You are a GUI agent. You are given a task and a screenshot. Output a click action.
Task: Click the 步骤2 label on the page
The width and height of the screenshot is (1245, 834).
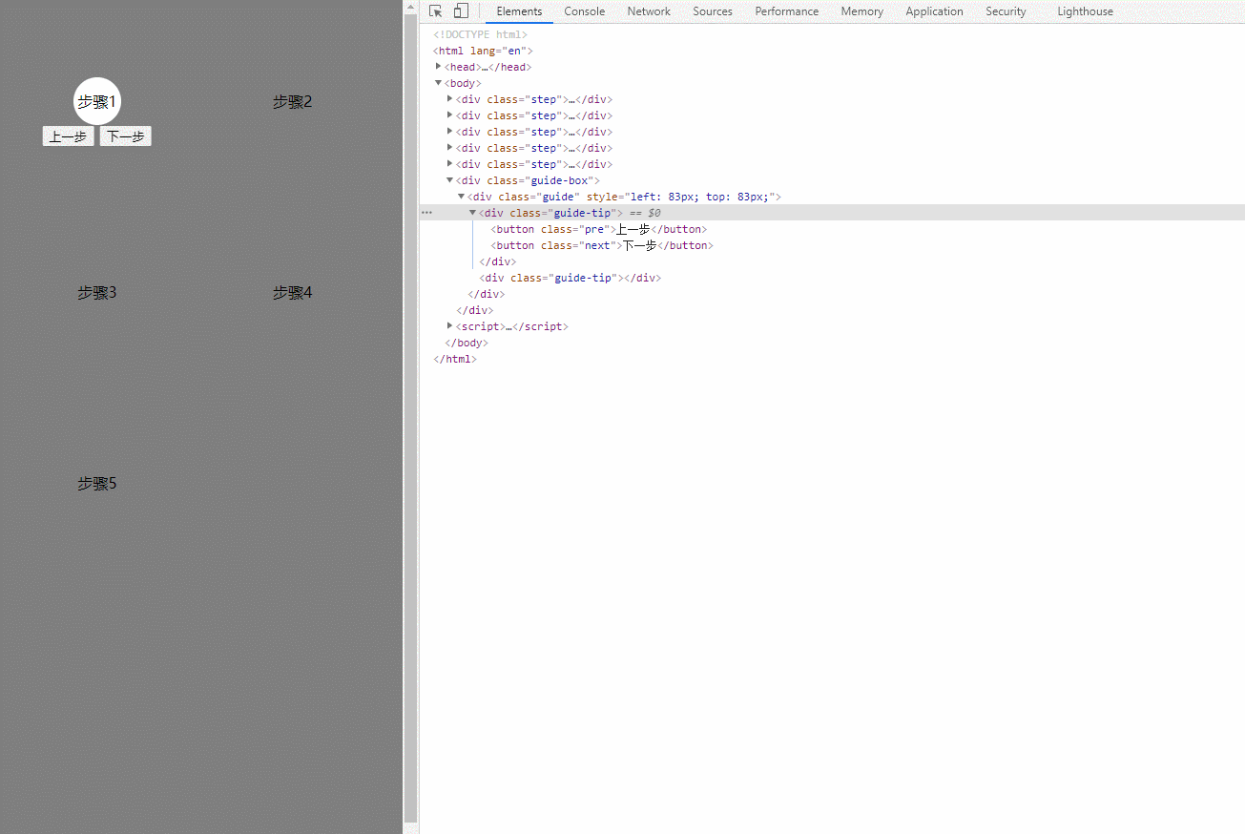coord(293,102)
